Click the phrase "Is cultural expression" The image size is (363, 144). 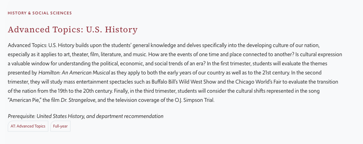(x=318, y=54)
